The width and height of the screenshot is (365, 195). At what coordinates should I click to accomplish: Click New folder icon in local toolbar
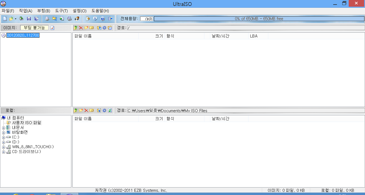[x=81, y=110]
